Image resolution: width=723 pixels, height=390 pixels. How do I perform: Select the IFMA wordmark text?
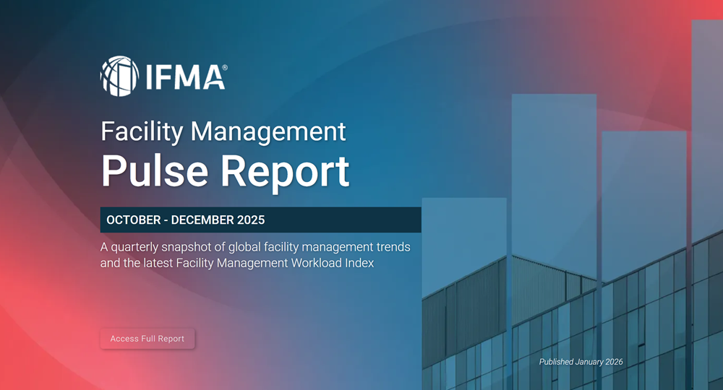(187, 77)
